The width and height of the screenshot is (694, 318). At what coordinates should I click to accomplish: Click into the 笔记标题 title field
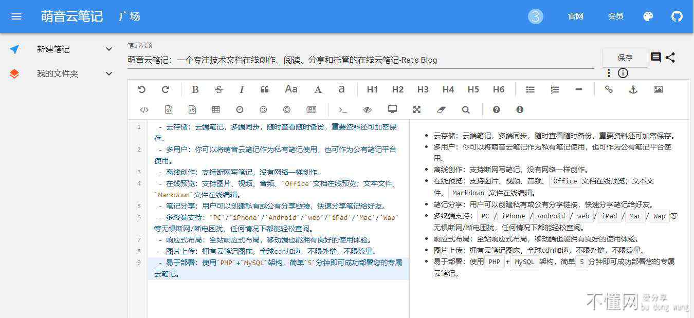point(360,60)
